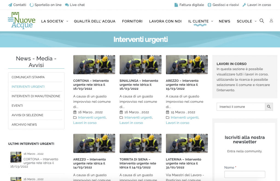
Task: Open the user account icon
Action: pos(271,21)
